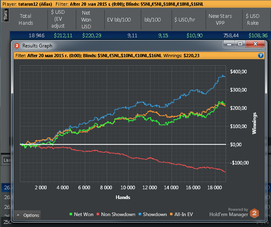Select the $212,11 EV adjusted cell

[63, 36]
